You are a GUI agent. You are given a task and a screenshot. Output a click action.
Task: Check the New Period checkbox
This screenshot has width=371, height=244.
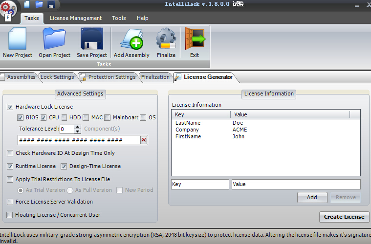[119, 190]
